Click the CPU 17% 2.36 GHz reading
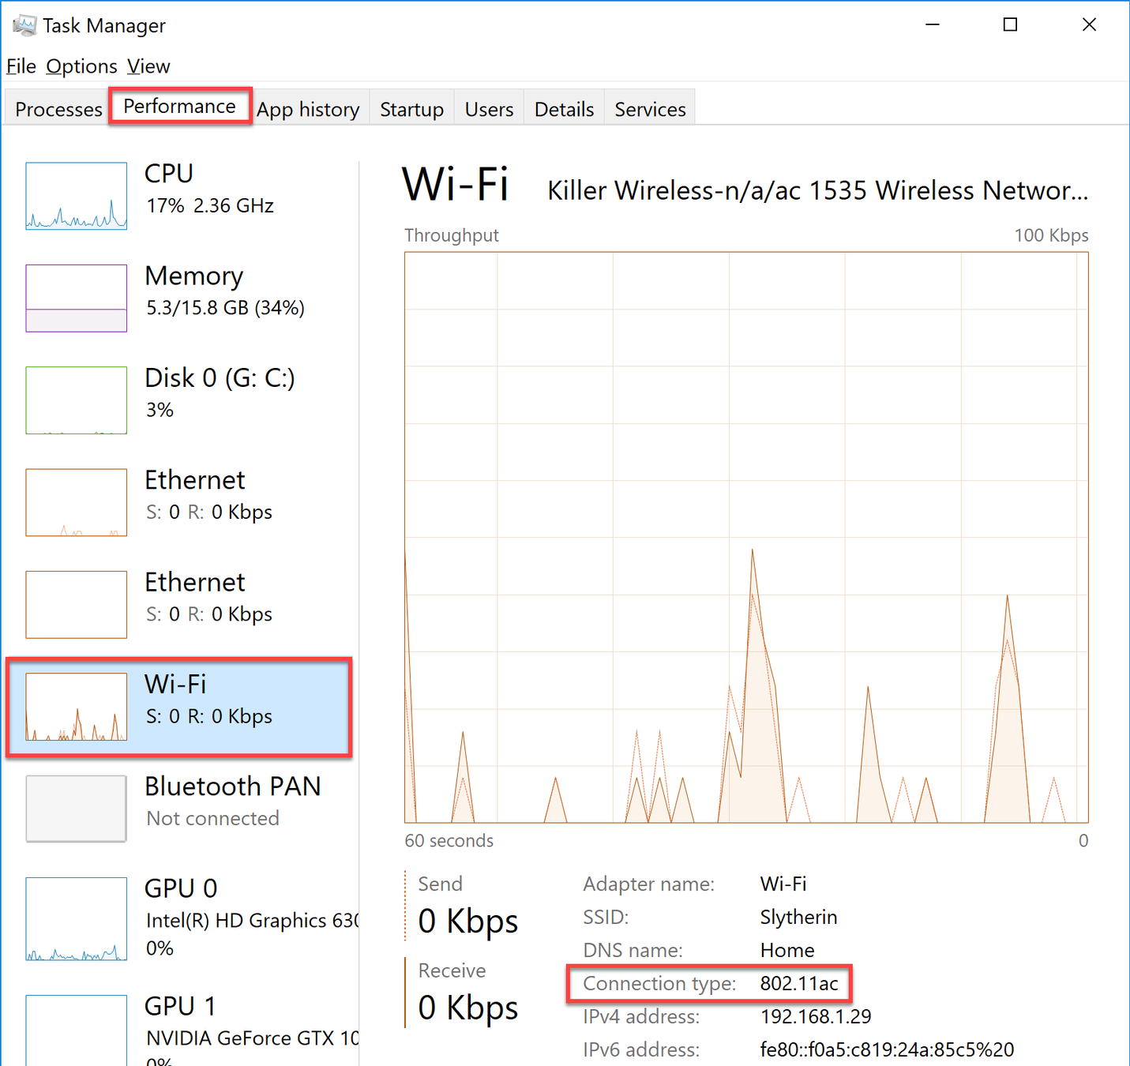Screen dimensions: 1130x1066 (x=210, y=206)
